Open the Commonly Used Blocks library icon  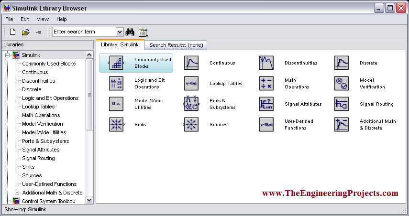pyautogui.click(x=116, y=63)
